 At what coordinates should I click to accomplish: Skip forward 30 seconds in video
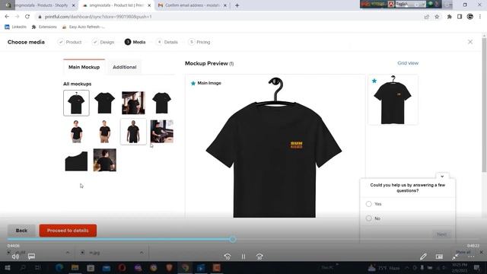(x=259, y=256)
